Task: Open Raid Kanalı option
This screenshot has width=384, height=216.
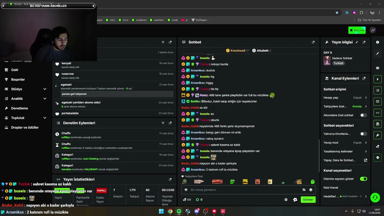Action: click(331, 187)
